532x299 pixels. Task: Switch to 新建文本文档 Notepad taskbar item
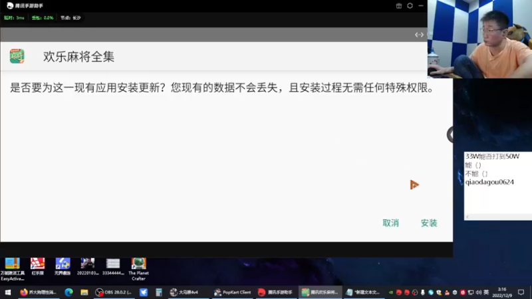(x=364, y=292)
